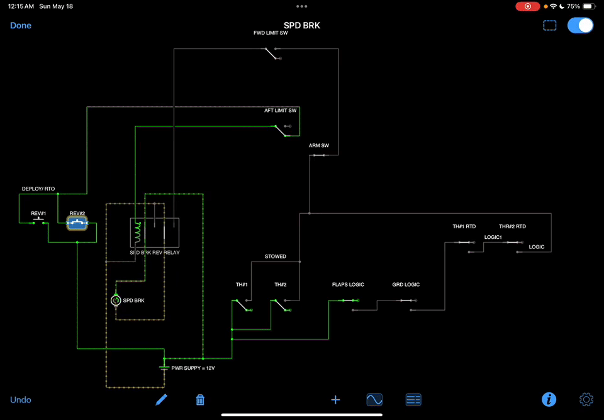Toggle the REV#2 switch component

pyautogui.click(x=77, y=223)
